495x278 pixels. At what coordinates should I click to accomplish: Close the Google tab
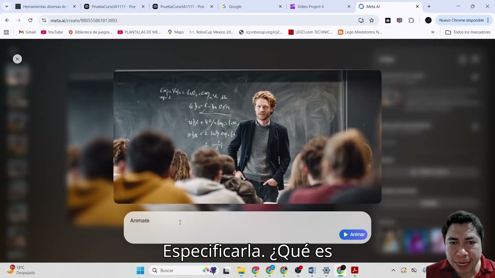pyautogui.click(x=280, y=7)
